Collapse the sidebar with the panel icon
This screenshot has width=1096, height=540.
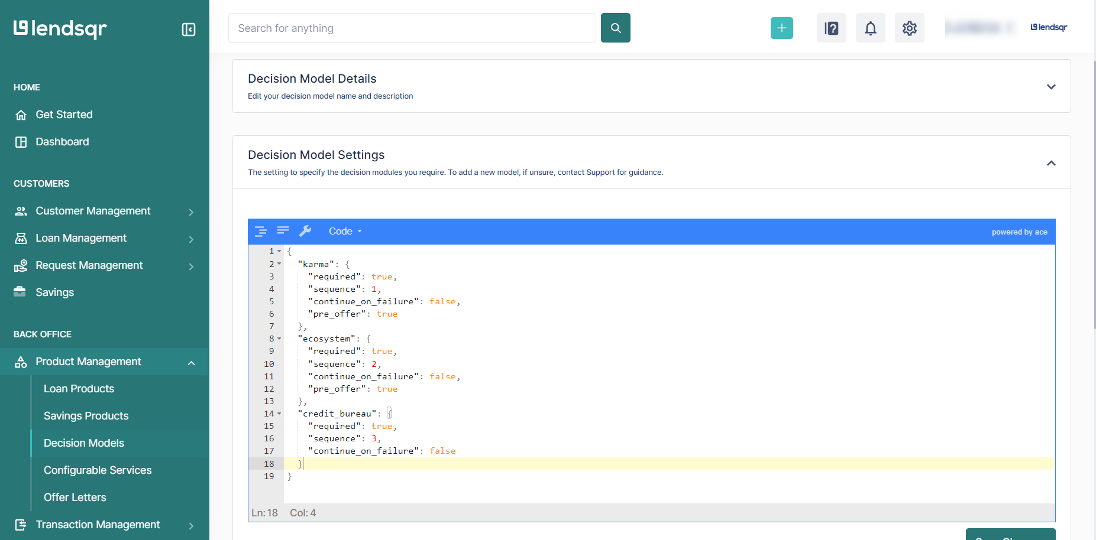189,30
